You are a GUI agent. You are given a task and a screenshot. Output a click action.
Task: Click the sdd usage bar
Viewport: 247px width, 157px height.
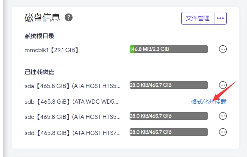tap(169, 132)
